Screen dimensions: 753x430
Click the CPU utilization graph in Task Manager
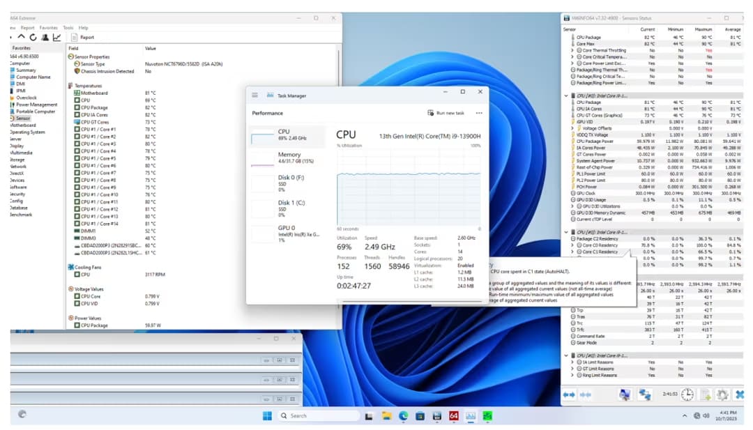pos(409,186)
